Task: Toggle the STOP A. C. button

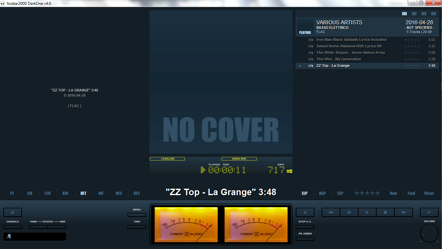Action: click(305, 227)
